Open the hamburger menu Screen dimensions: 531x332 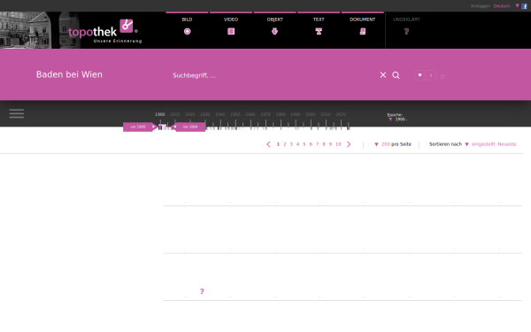click(17, 113)
